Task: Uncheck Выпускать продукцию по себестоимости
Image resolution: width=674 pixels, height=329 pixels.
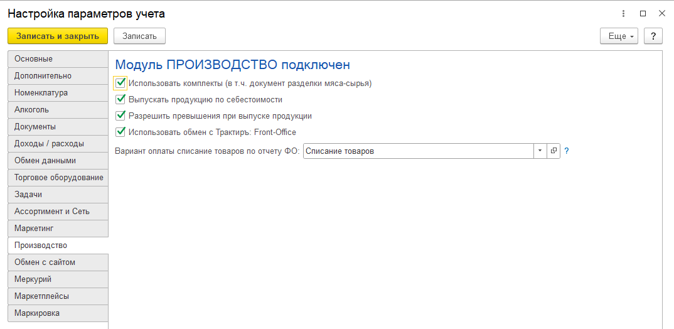Action: click(x=121, y=99)
